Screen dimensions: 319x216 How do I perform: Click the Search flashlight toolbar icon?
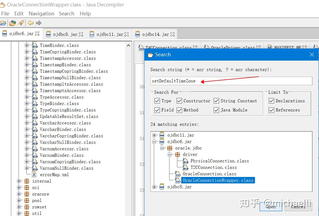pyautogui.click(x=21, y=23)
